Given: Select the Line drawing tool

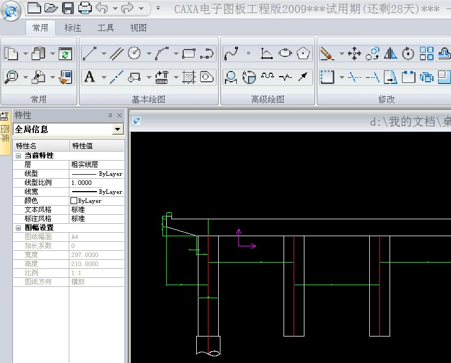Looking at the screenshot, I should 90,54.
